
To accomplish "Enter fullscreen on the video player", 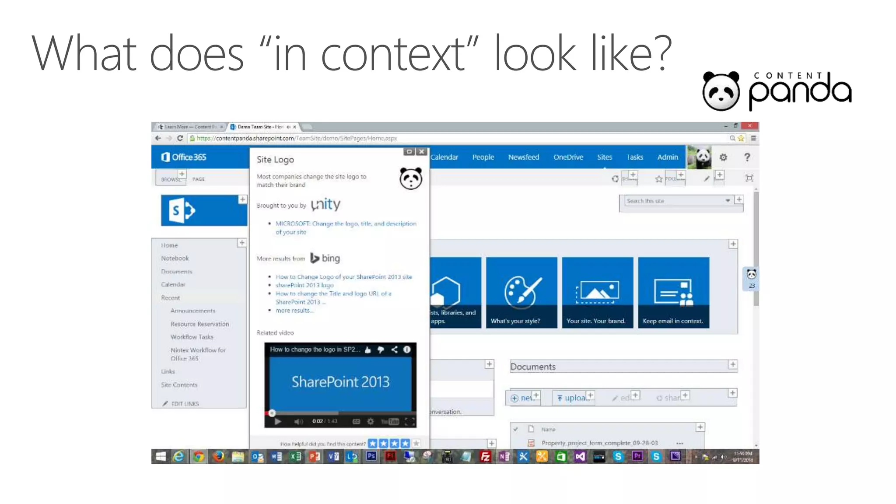I will 409,421.
